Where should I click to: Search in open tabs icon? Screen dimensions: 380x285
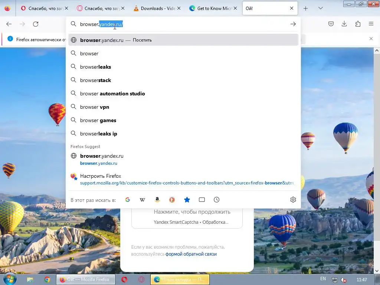point(202,200)
